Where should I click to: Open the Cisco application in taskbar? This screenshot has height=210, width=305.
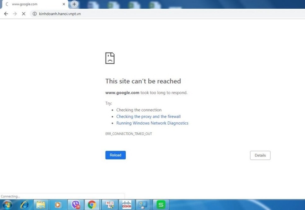point(126,205)
